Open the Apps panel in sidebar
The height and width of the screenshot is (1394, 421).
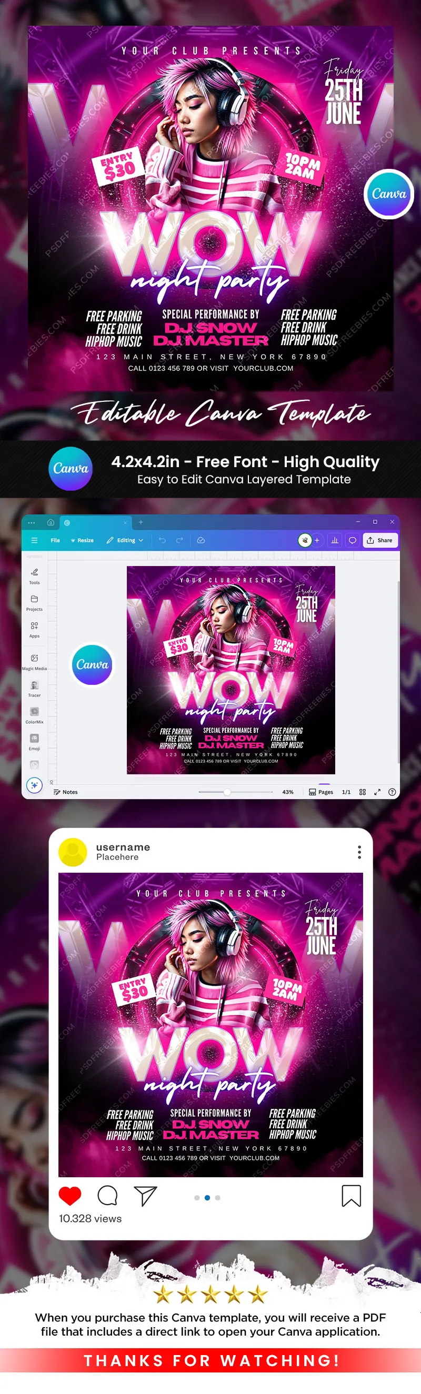pos(34,628)
